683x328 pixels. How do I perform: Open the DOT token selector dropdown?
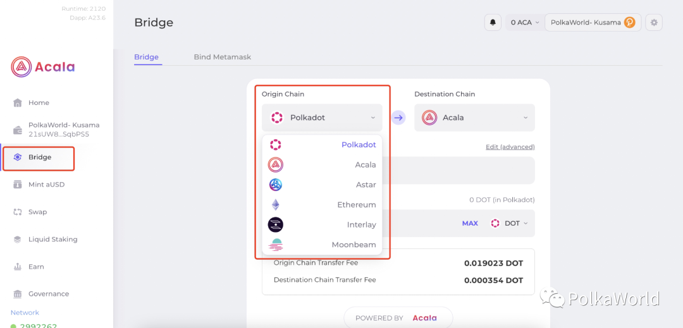click(509, 223)
